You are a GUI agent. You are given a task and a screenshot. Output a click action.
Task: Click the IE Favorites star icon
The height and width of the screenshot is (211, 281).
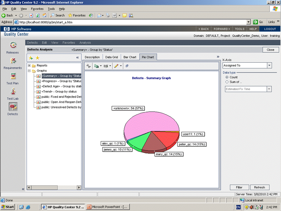[70, 16]
